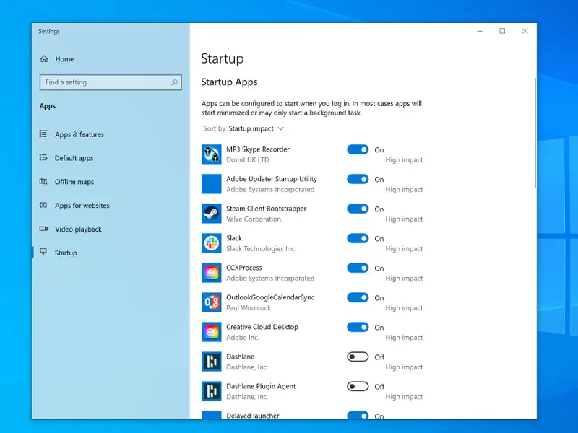The height and width of the screenshot is (433, 578).
Task: Disable Slack startup toggle
Action: pos(358,238)
